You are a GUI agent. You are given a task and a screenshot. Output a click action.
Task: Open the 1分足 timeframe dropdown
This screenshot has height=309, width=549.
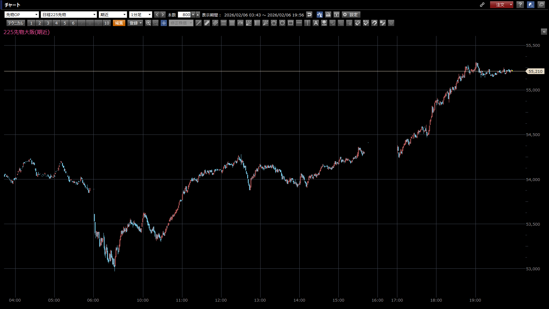click(141, 15)
